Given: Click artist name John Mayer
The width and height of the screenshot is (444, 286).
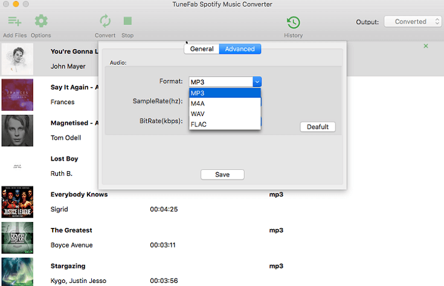Looking at the screenshot, I should pos(68,67).
